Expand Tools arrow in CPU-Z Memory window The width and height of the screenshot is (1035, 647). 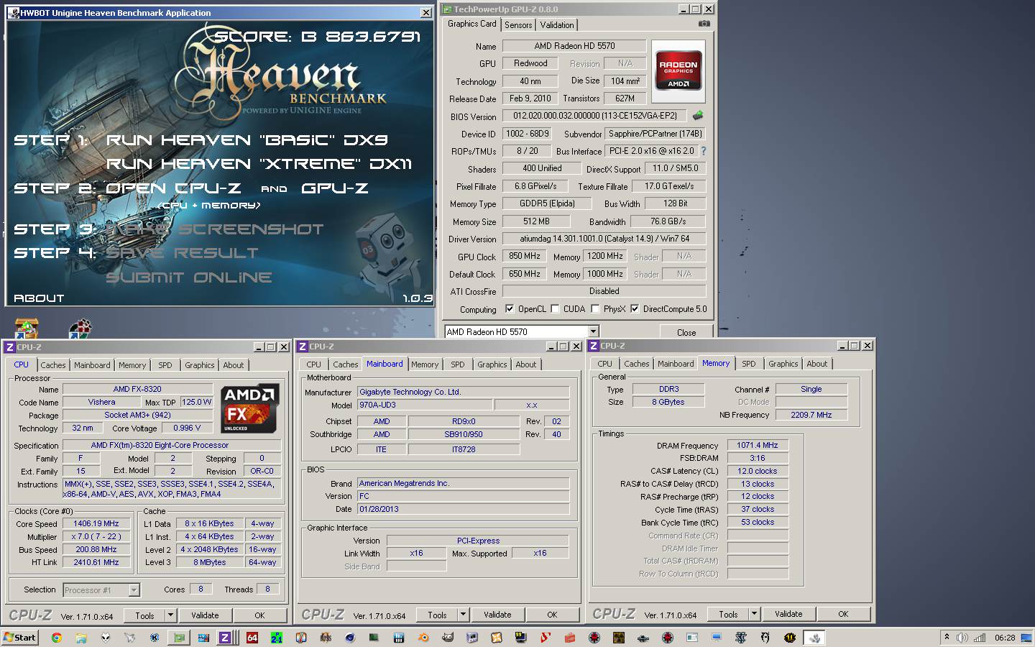click(754, 614)
